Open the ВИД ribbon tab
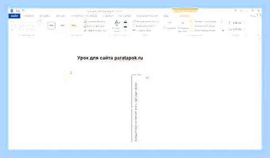The width and height of the screenshot is (270, 158). point(166,16)
